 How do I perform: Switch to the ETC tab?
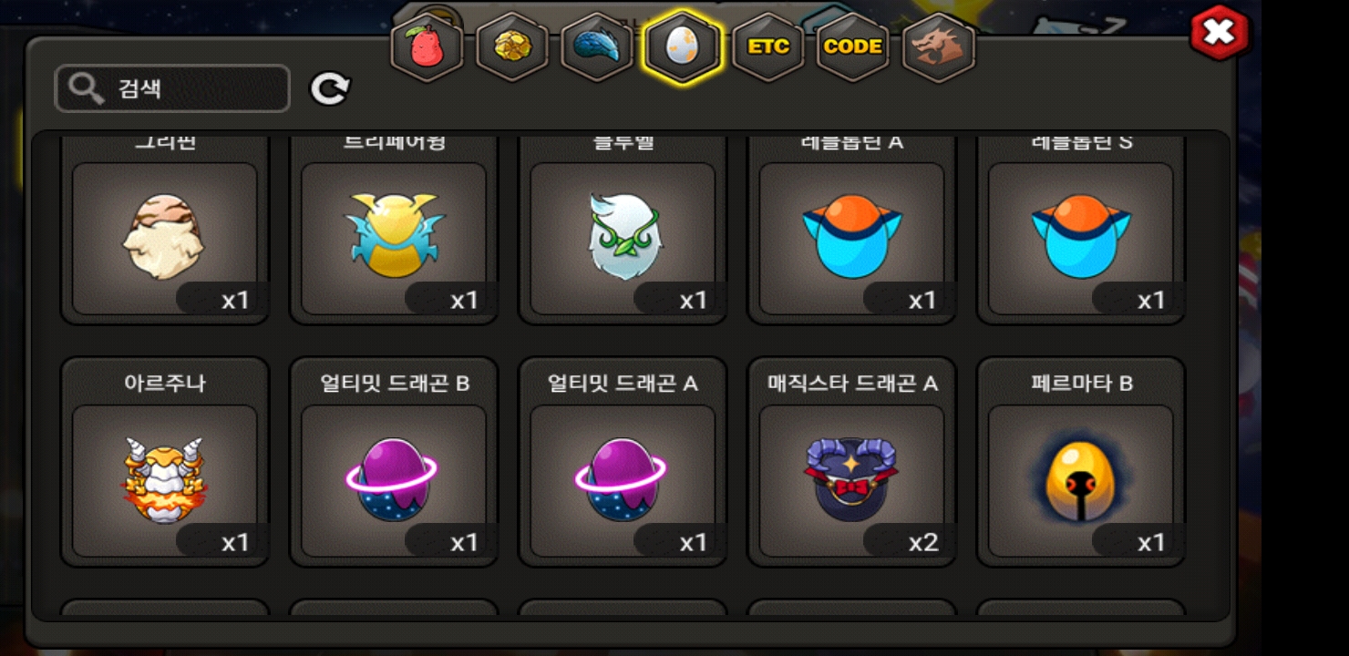tap(768, 47)
